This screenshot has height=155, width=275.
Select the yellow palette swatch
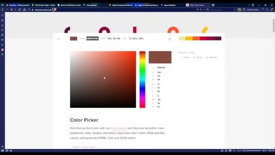189,38
